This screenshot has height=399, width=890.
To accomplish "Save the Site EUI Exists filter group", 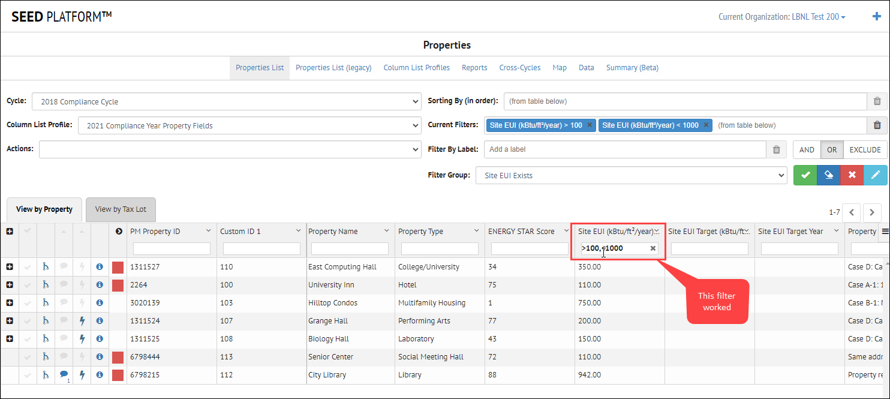I will tap(805, 175).
